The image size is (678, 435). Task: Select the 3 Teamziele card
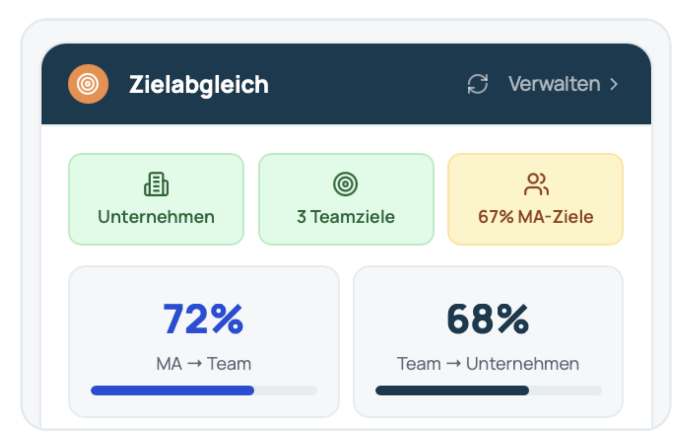(346, 199)
